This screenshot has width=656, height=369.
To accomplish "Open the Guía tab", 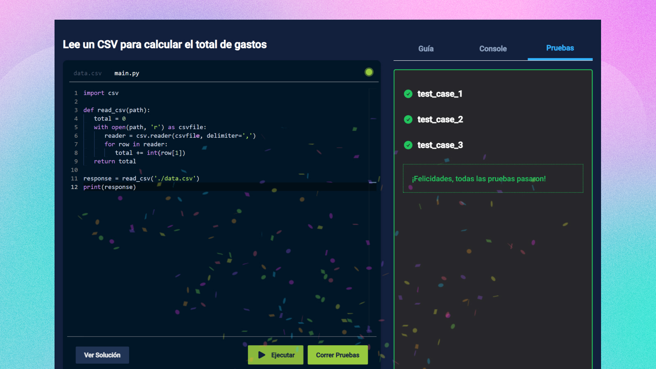I will [x=426, y=49].
